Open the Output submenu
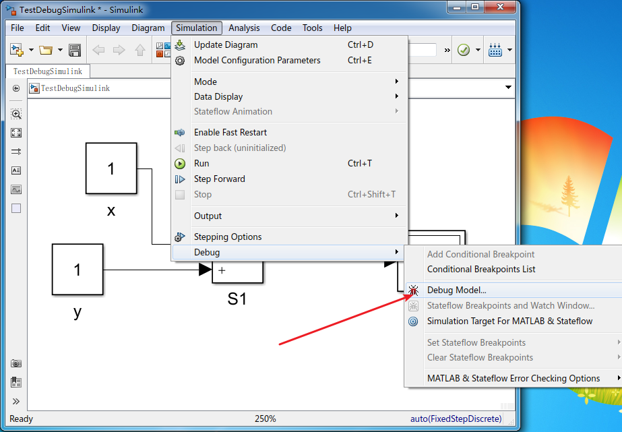Screen dimensions: 622x432 (x=208, y=216)
